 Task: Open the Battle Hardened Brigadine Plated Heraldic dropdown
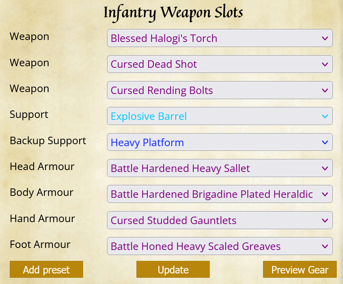pyautogui.click(x=220, y=194)
